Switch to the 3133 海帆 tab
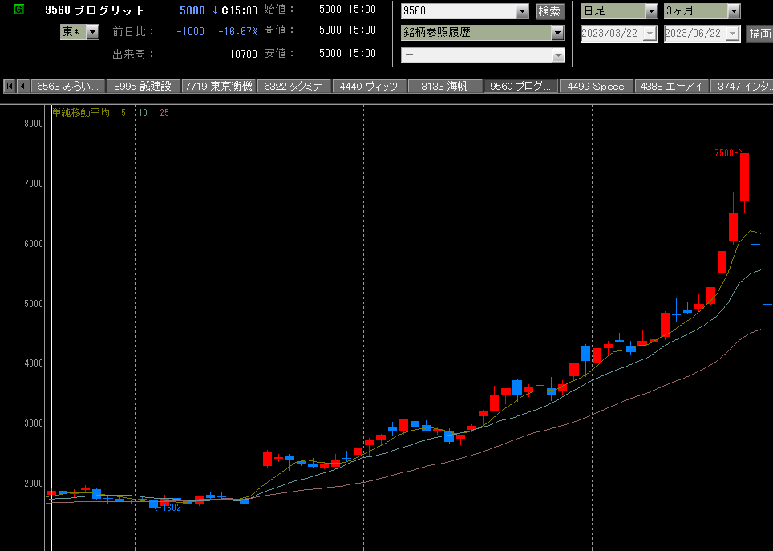 (x=445, y=87)
